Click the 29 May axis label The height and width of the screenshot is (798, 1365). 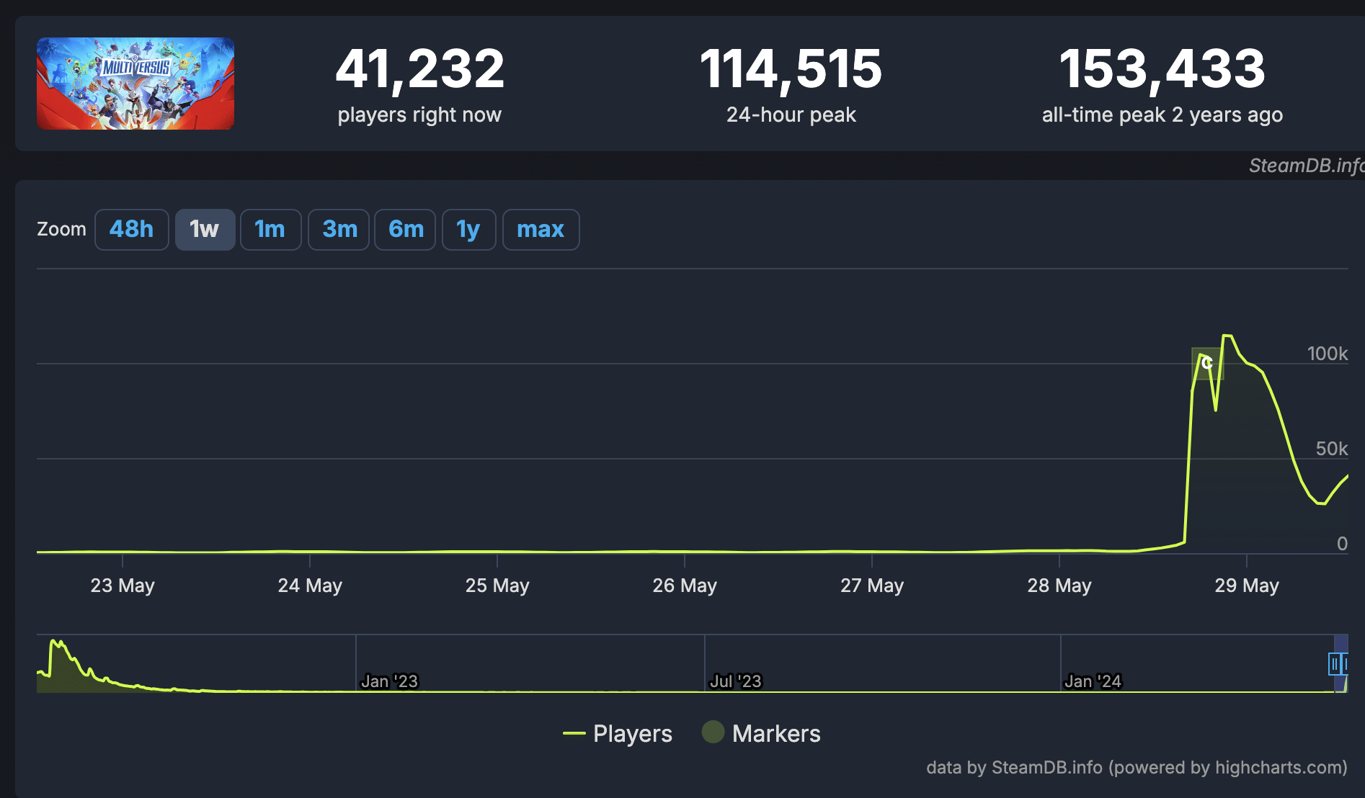[x=1248, y=585]
